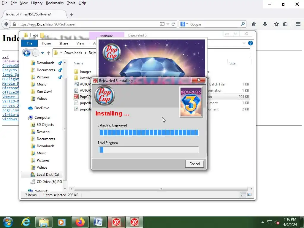Open Internet Explorer from taskbar
This screenshot has height=228, width=304.
(x=26, y=222)
